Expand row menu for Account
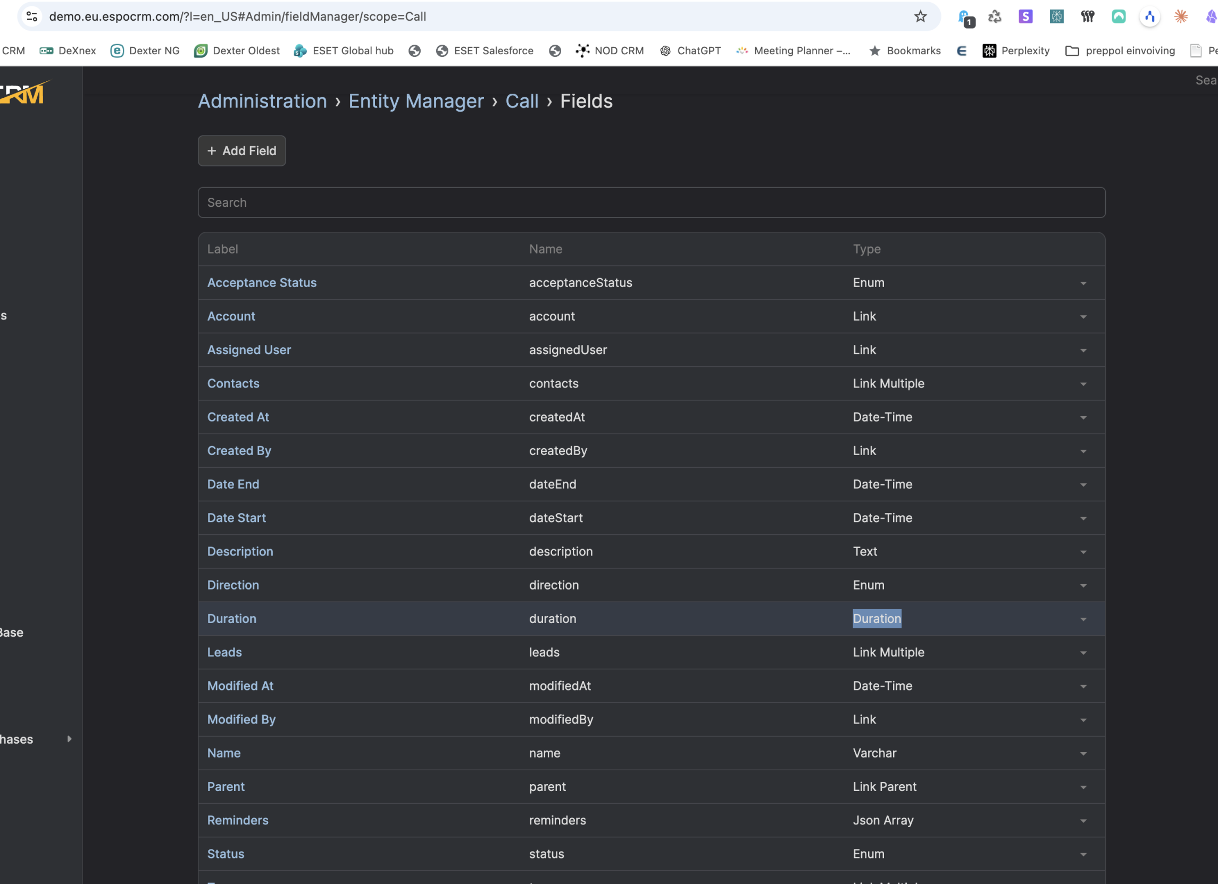The width and height of the screenshot is (1218, 884). (x=1083, y=317)
